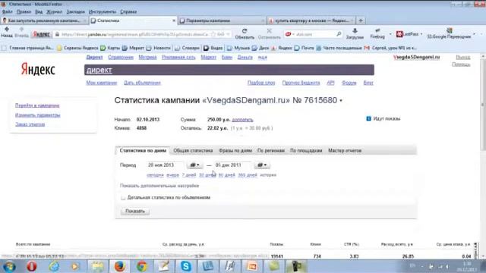Viewport: 486px width, 273px height.
Task: Click Мои кампании link
Action: pos(102,83)
